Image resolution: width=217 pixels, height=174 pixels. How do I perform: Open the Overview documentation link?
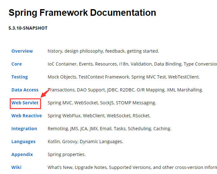coord(22,51)
